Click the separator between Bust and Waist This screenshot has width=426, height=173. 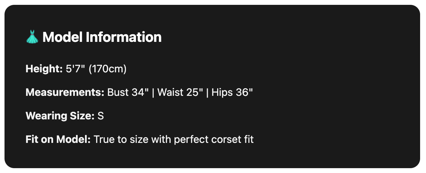tap(153, 92)
